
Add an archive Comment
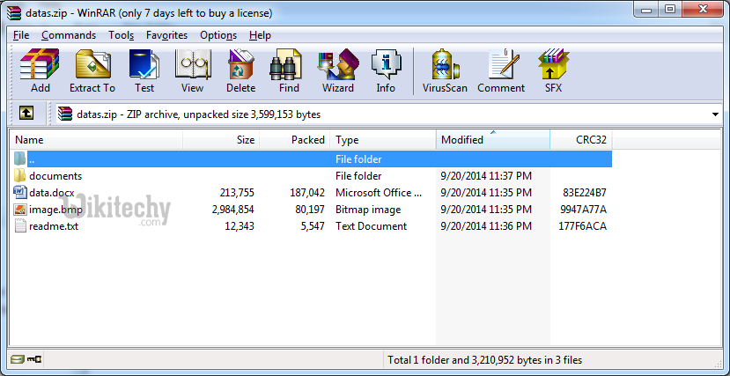[501, 70]
